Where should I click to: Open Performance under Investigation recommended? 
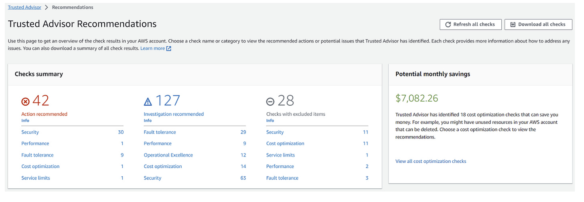tap(158, 143)
